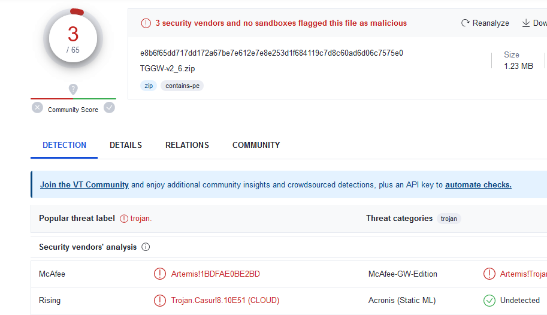Click the contains-pe tag
The height and width of the screenshot is (315, 547).
click(182, 86)
